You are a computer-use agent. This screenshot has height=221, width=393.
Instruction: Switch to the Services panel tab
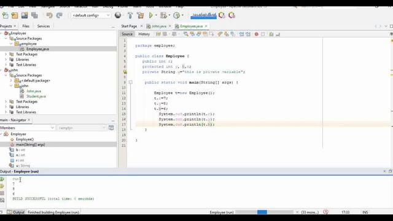pyautogui.click(x=44, y=26)
